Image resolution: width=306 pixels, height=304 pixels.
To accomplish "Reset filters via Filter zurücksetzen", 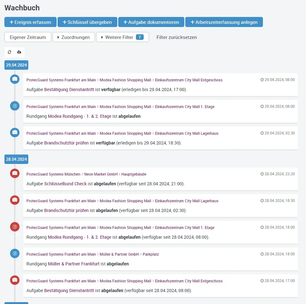I will (176, 37).
